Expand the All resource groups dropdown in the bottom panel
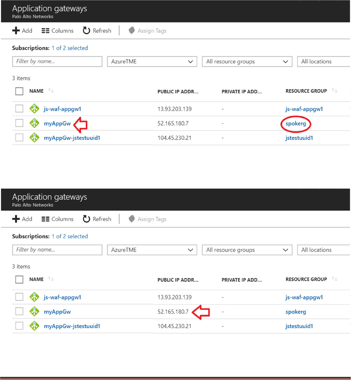 (247, 250)
